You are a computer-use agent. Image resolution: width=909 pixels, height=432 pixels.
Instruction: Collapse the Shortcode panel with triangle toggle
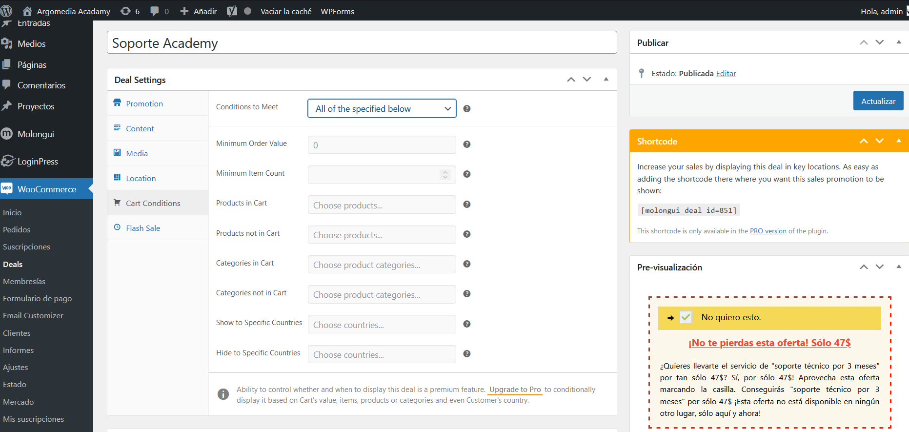coord(898,141)
